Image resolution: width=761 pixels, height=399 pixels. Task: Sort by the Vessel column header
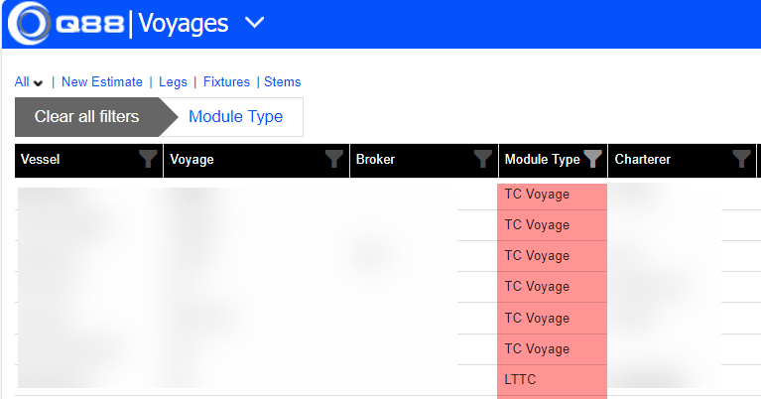[40, 159]
